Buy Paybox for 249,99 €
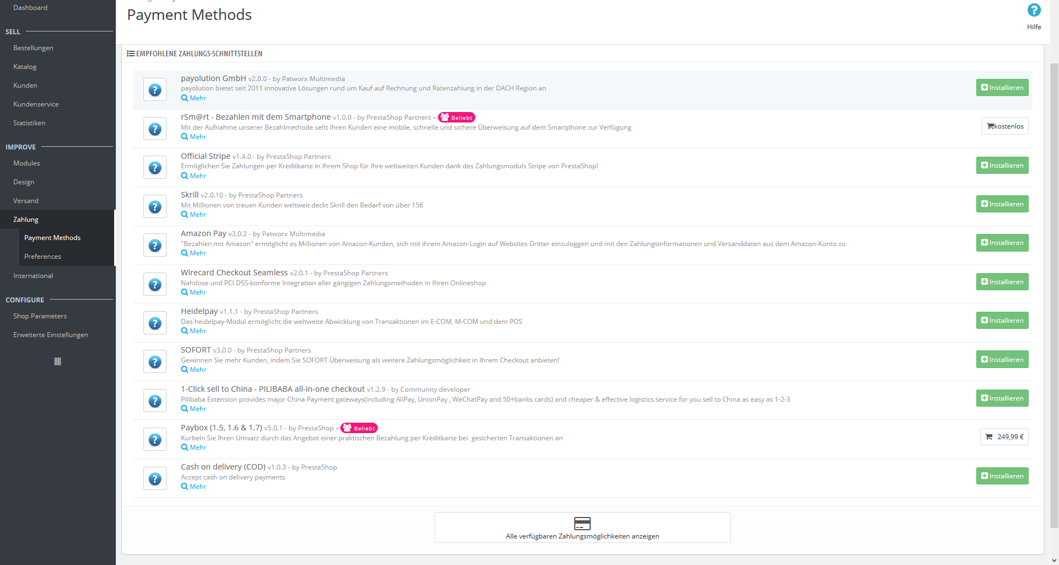The width and height of the screenshot is (1059, 565). (x=1004, y=437)
